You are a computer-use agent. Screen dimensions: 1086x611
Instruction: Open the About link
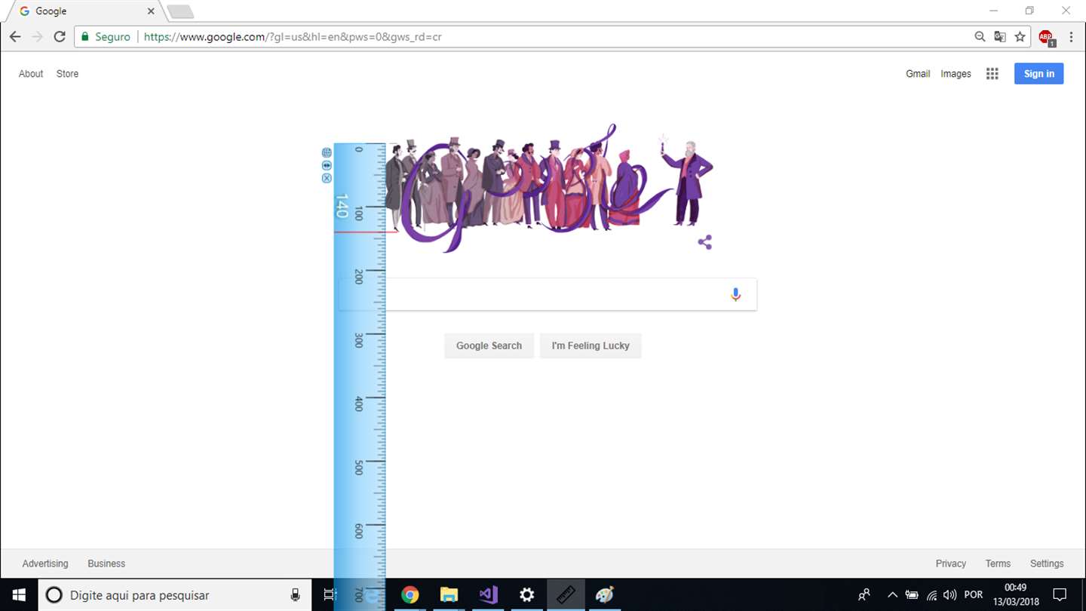coord(31,74)
